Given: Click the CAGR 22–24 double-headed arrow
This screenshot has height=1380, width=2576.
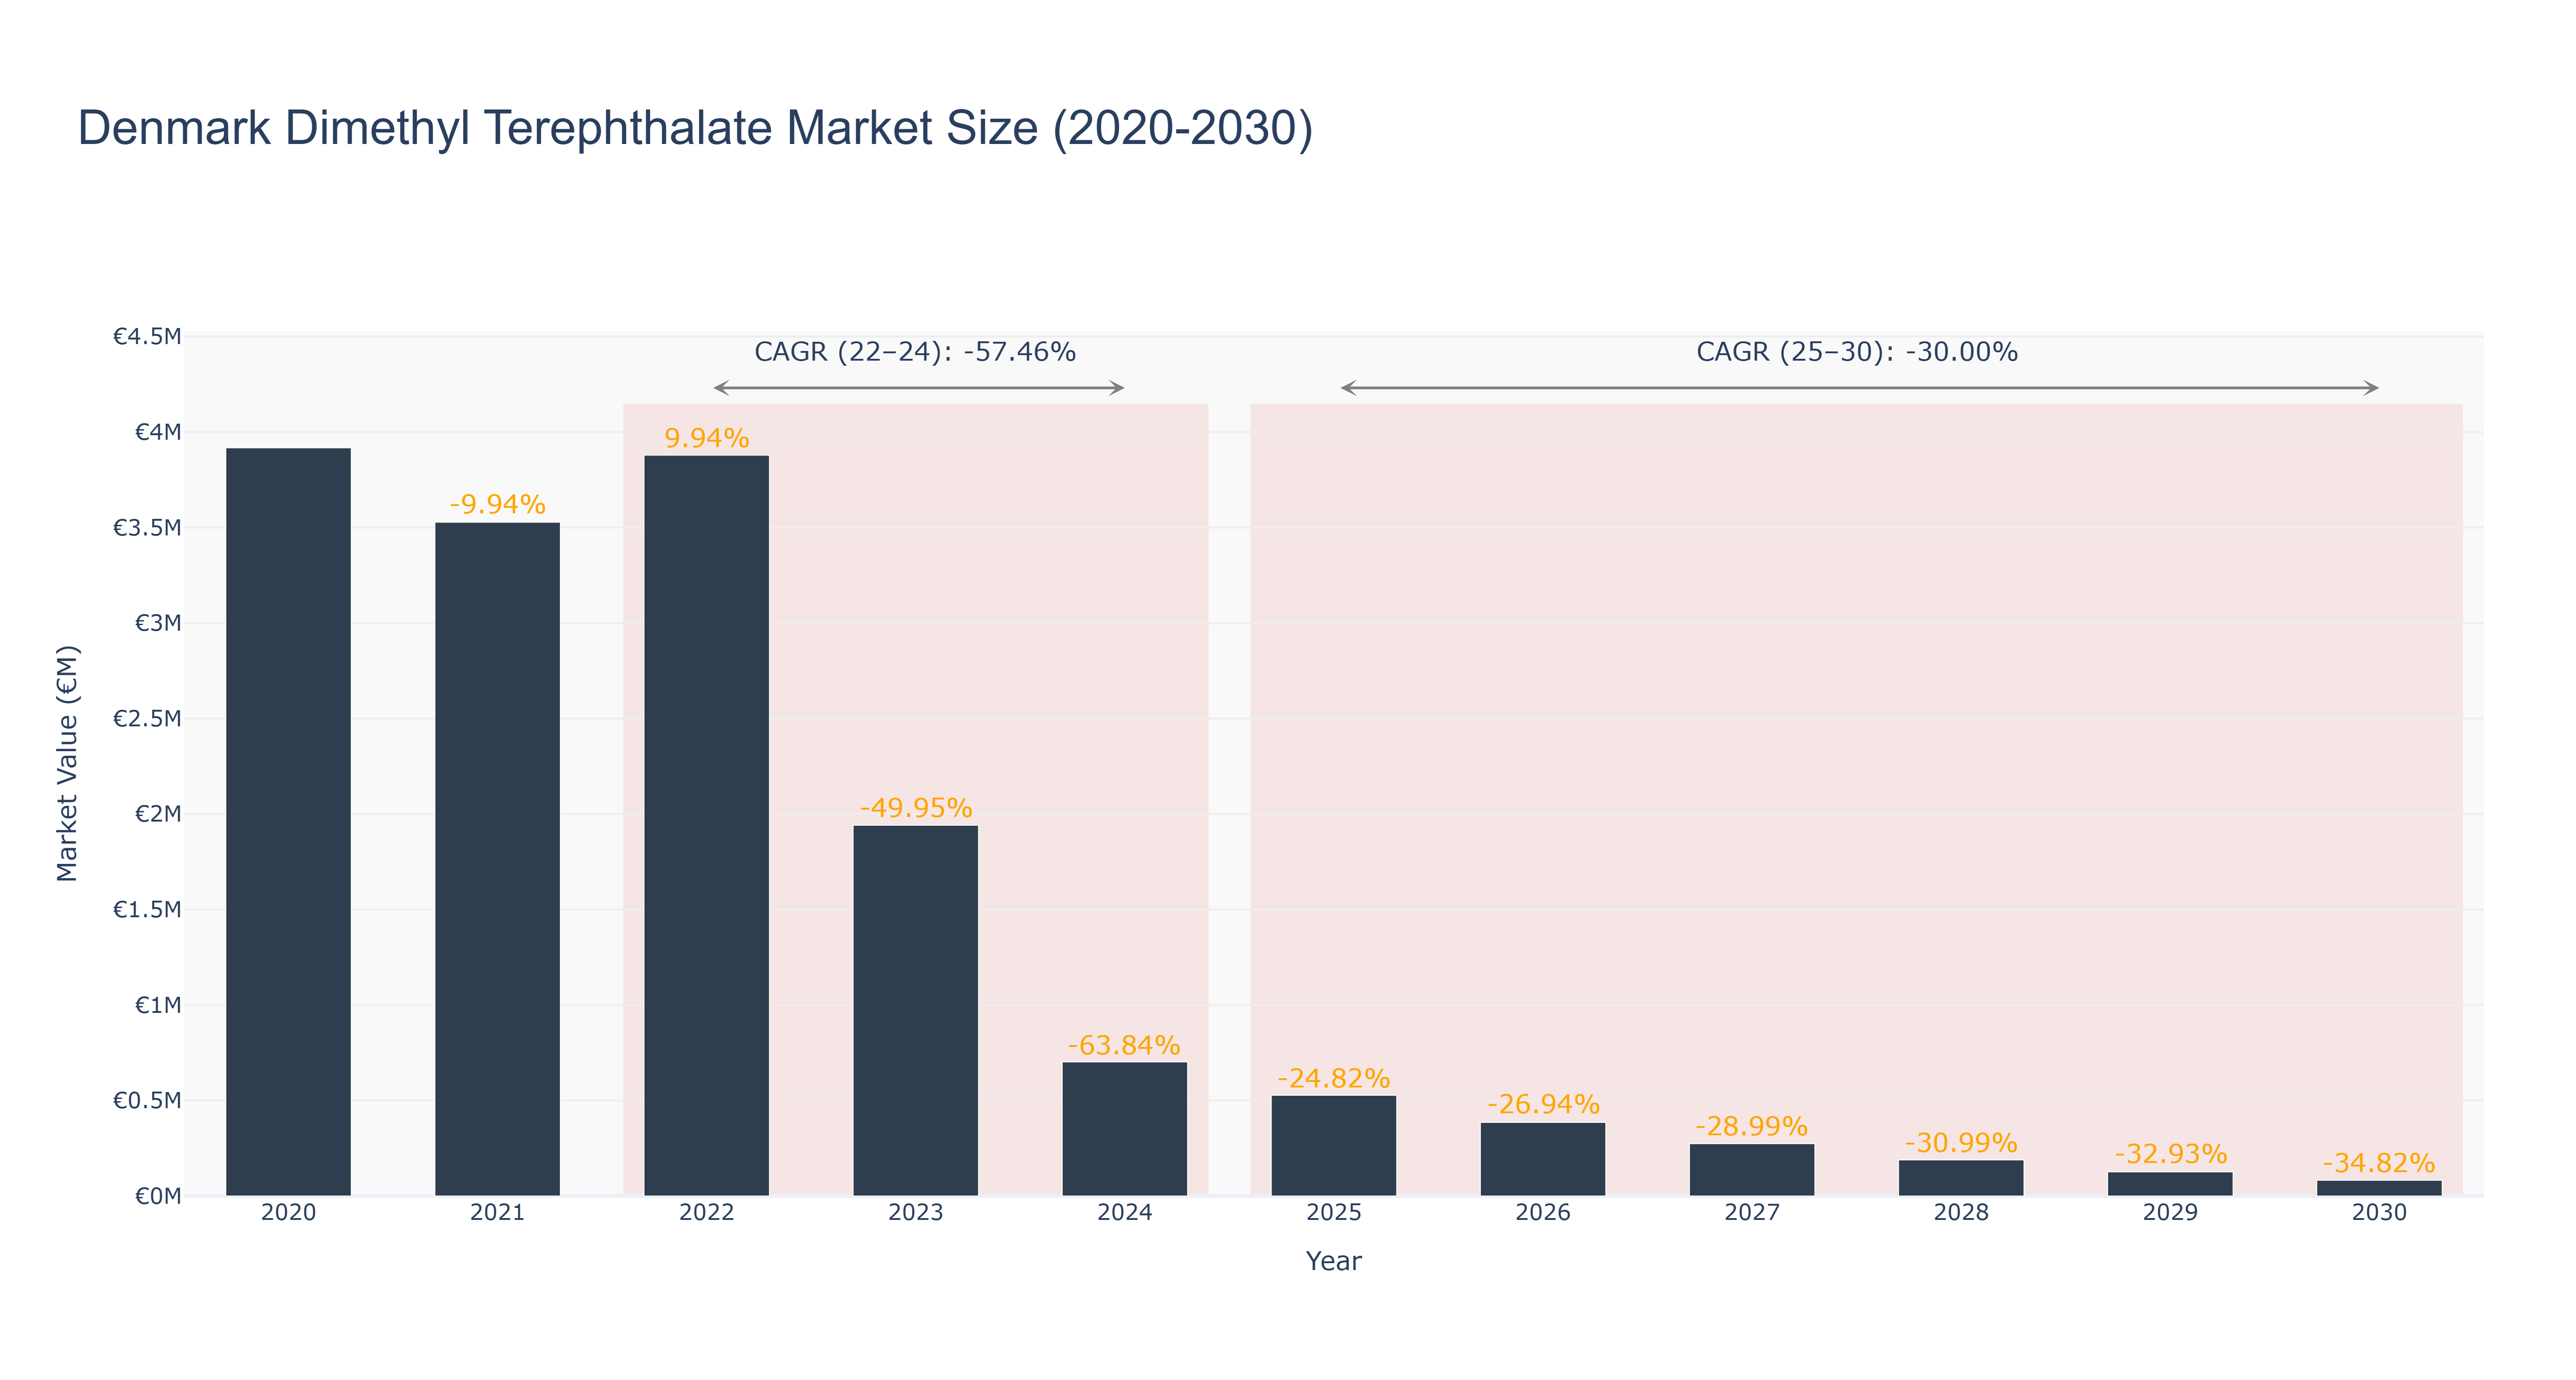Looking at the screenshot, I should tap(919, 388).
